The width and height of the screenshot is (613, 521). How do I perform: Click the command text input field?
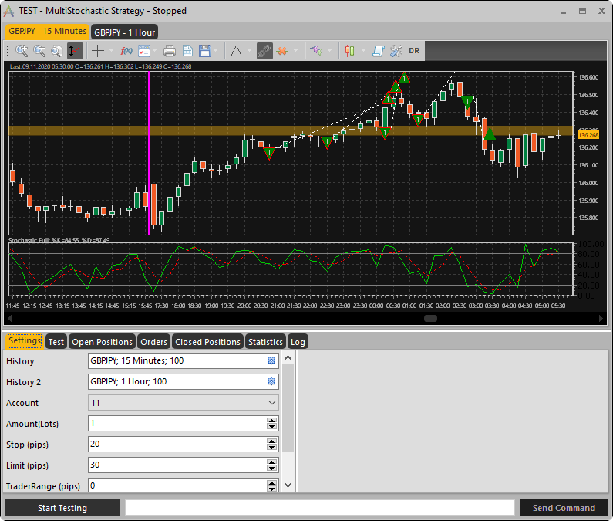(x=320, y=508)
